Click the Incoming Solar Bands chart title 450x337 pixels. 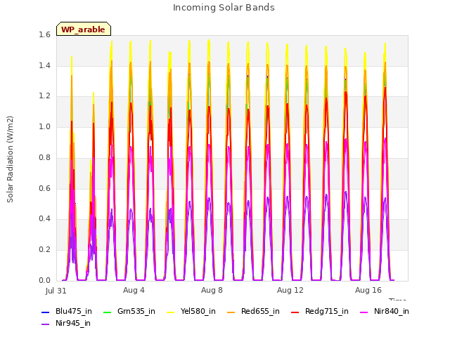[224, 8]
